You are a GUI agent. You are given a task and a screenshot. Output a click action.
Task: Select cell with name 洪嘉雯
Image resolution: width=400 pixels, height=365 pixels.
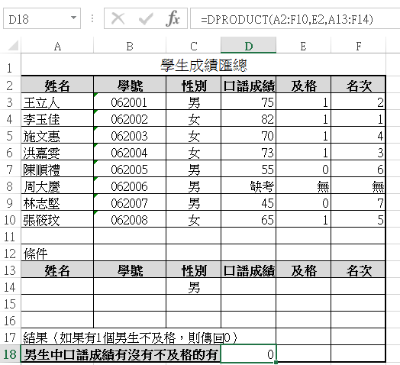pos(57,153)
